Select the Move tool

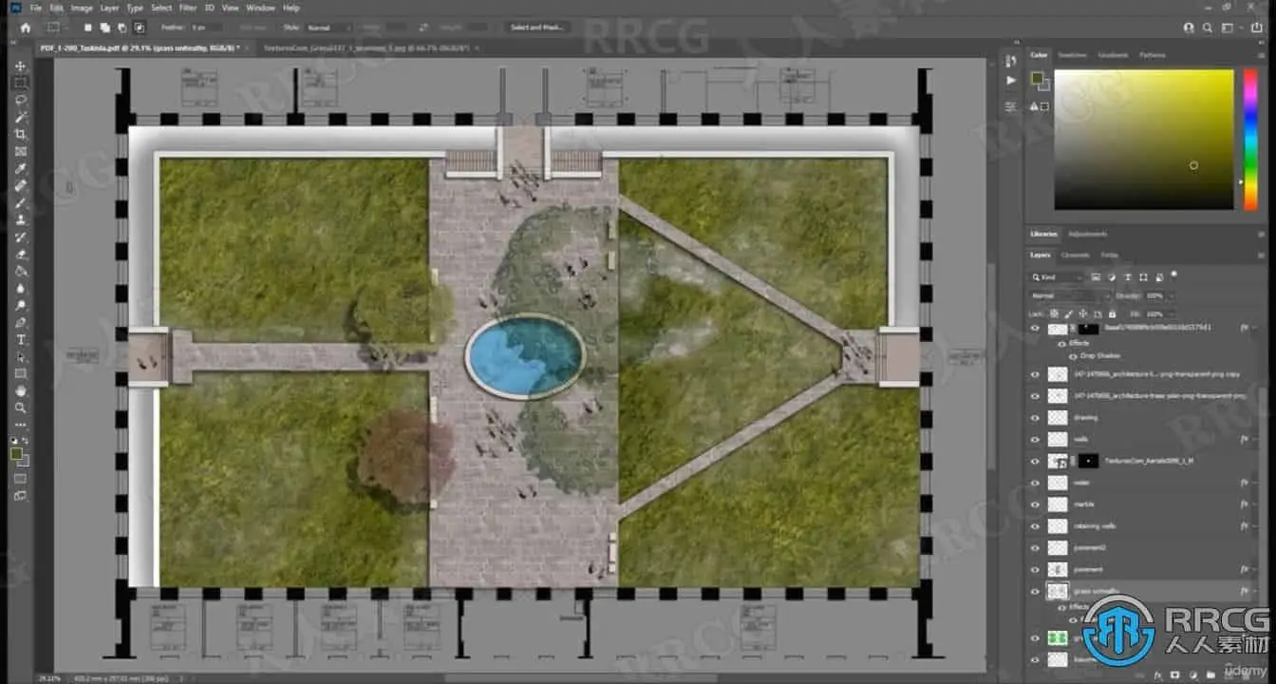pyautogui.click(x=21, y=66)
